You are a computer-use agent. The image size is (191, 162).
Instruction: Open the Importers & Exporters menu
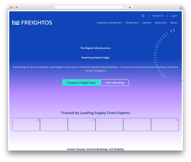coord(110,23)
